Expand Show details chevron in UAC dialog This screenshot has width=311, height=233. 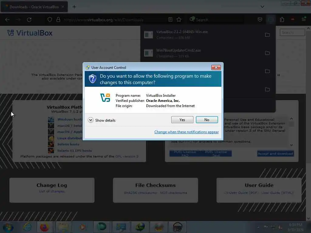point(91,120)
